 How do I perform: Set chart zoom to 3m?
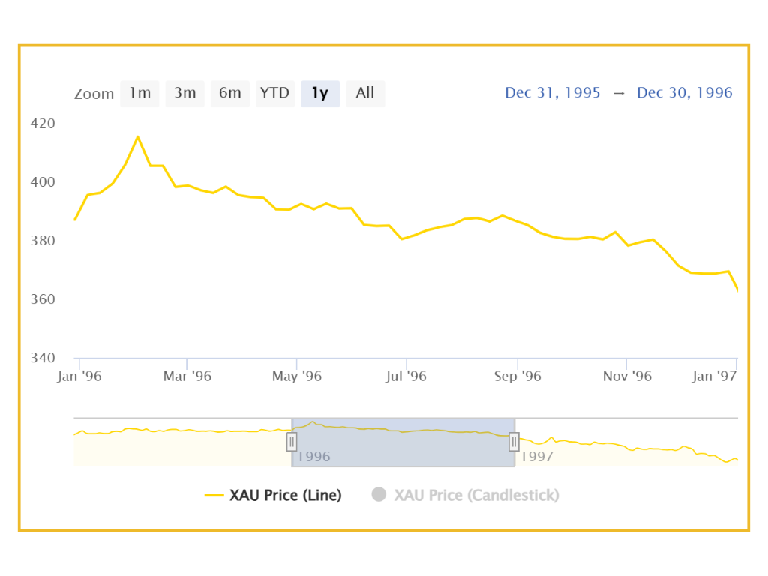[184, 93]
